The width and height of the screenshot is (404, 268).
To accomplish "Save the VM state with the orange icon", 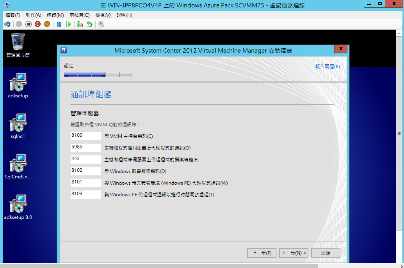I will pyautogui.click(x=47, y=24).
